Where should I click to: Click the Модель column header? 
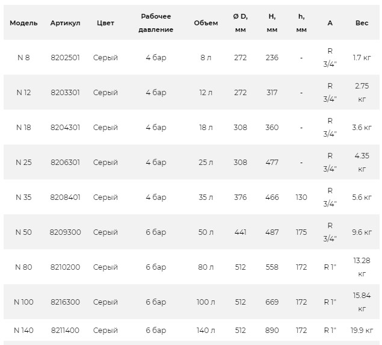tap(23, 23)
